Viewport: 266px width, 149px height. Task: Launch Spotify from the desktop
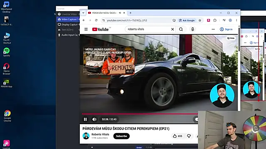tap(7, 52)
